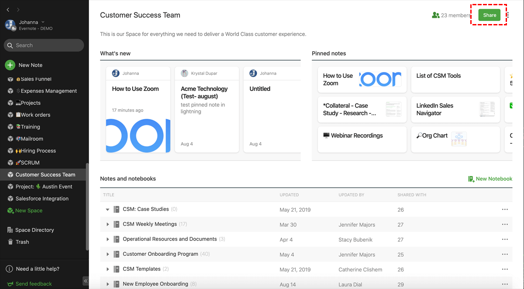Click the help info icon
The image size is (524, 289).
[x=9, y=269]
